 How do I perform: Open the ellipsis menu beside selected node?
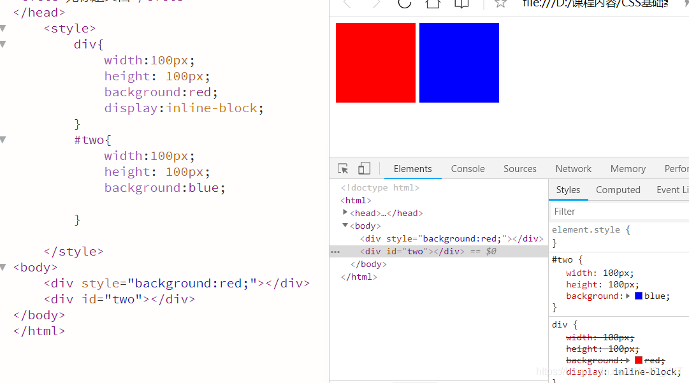pyautogui.click(x=335, y=252)
